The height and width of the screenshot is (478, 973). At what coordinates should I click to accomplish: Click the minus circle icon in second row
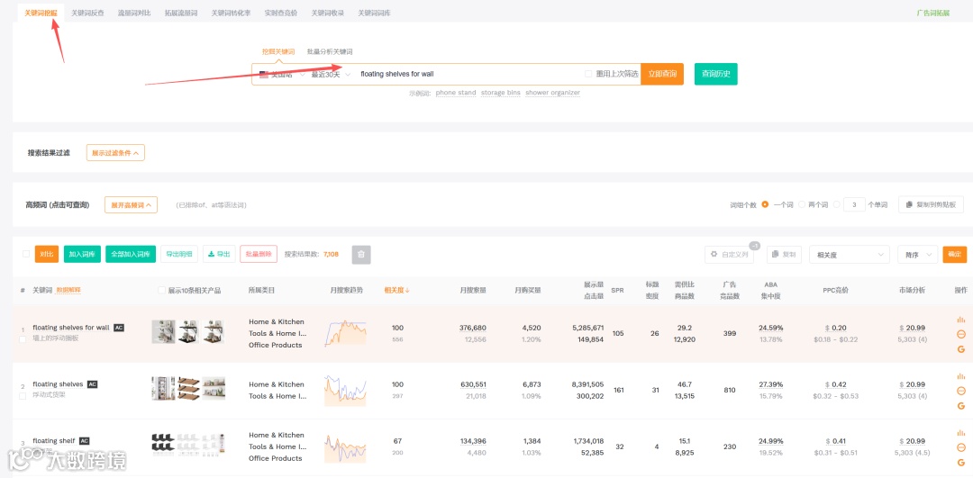tap(961, 391)
